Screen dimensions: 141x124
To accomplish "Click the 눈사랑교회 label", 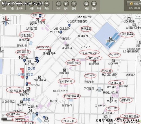I will (x=66, y=81).
